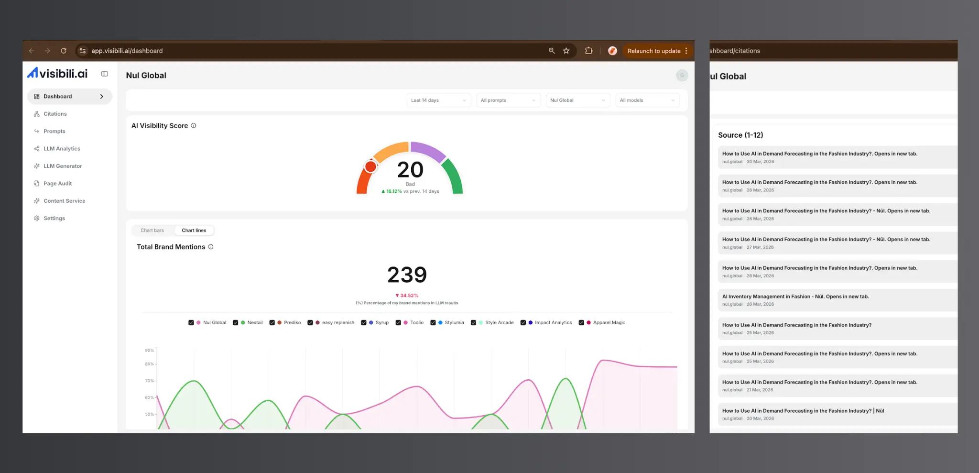Click the Settings gear icon

pyautogui.click(x=37, y=218)
